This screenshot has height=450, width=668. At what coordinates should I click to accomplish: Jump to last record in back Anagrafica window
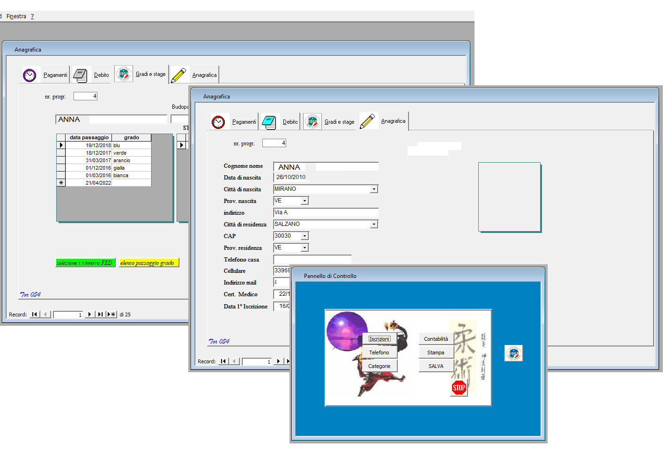coord(100,315)
